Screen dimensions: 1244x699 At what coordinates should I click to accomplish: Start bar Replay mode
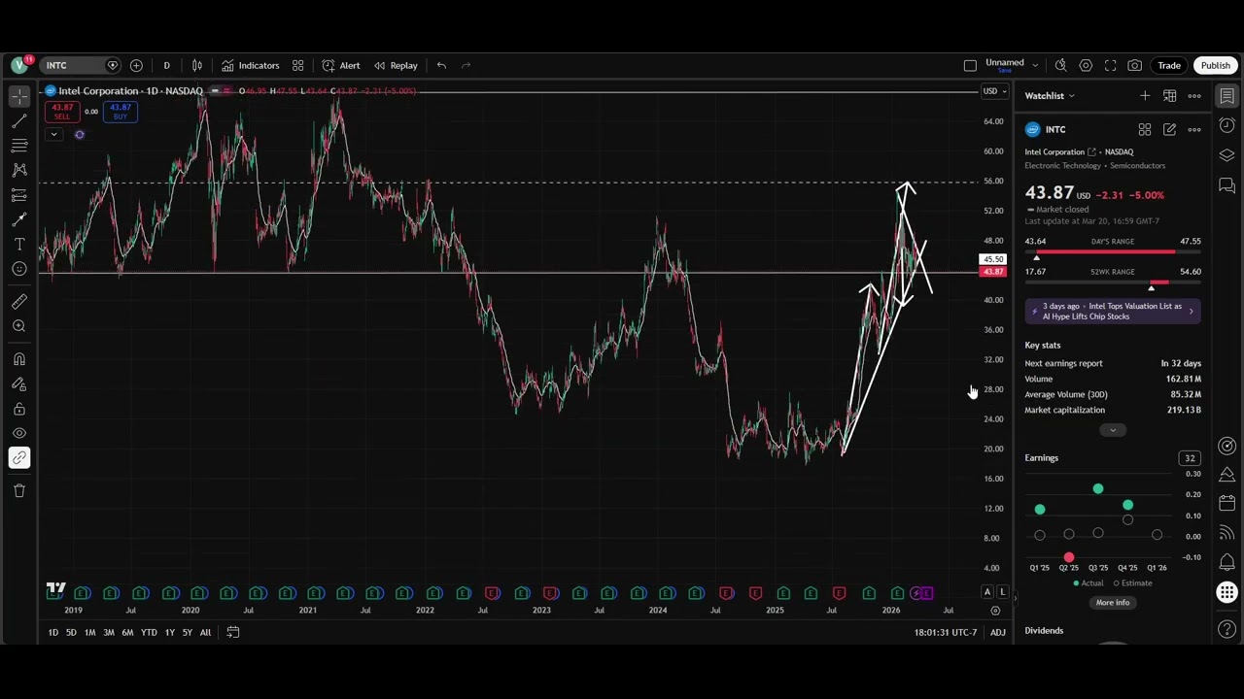point(396,65)
